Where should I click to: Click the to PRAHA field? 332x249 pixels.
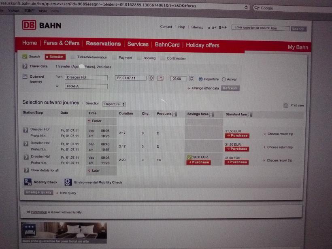click(86, 86)
